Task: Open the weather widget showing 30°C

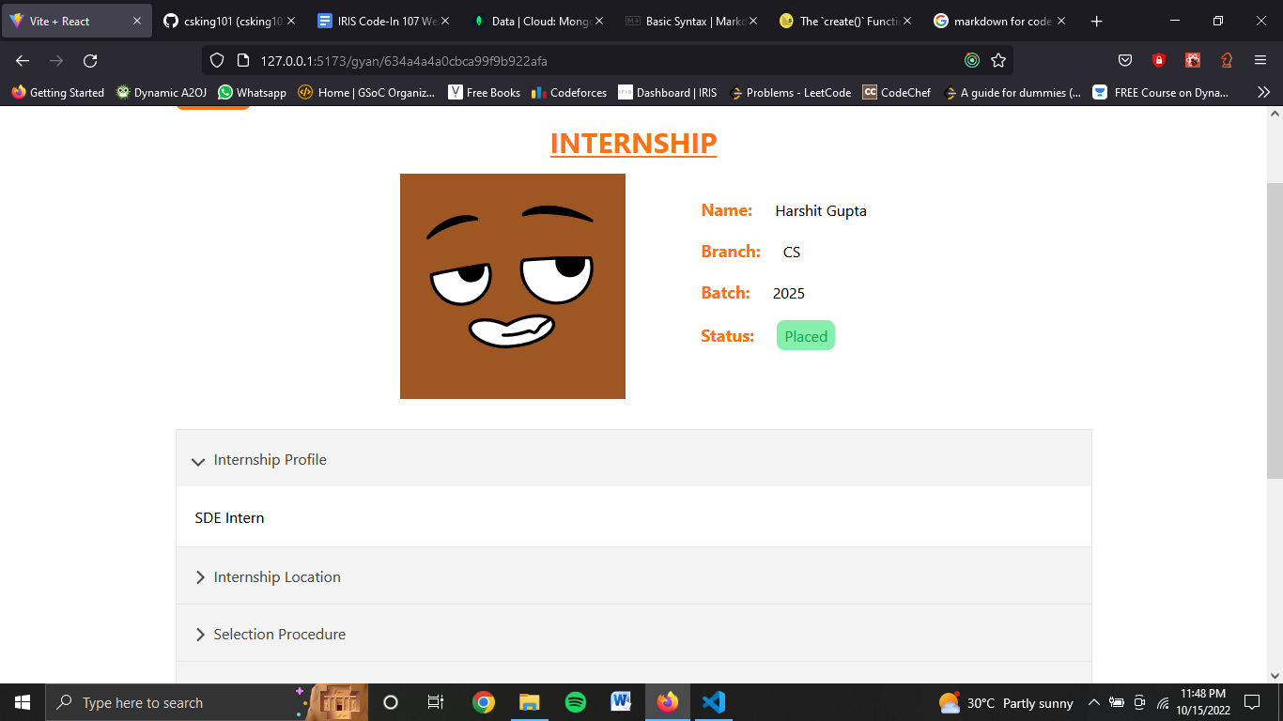Action: tap(1006, 703)
